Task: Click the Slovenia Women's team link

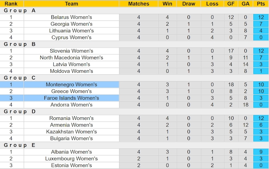Action: [x=71, y=51]
